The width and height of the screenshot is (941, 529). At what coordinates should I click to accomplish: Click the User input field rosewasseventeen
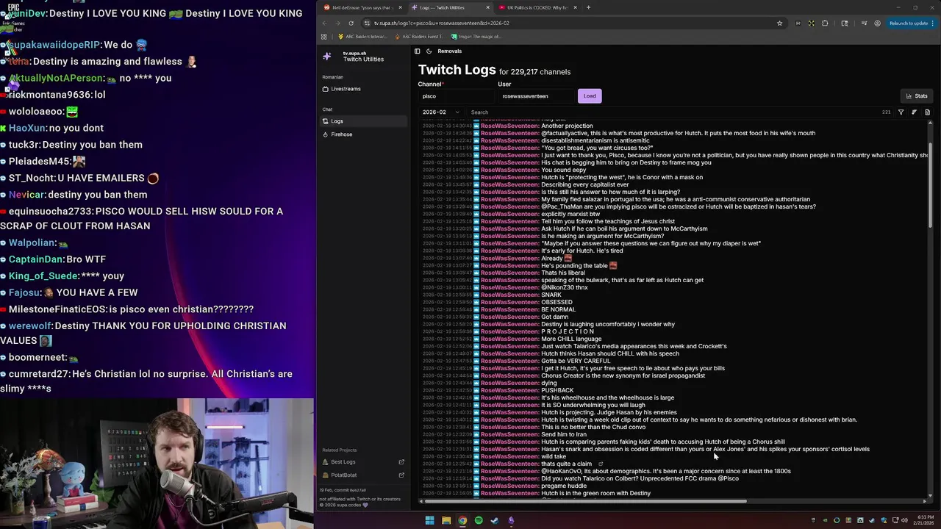[536, 96]
